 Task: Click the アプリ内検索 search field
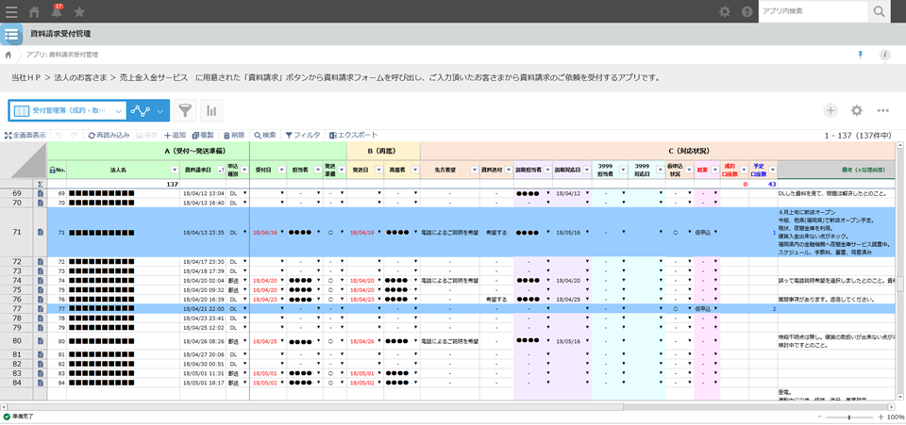[x=814, y=11]
